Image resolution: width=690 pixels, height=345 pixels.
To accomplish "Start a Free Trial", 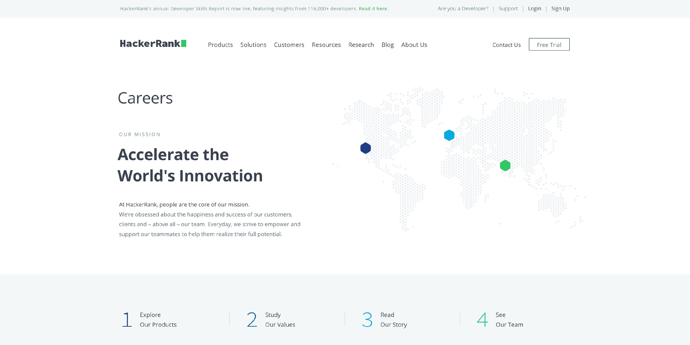I will [549, 44].
